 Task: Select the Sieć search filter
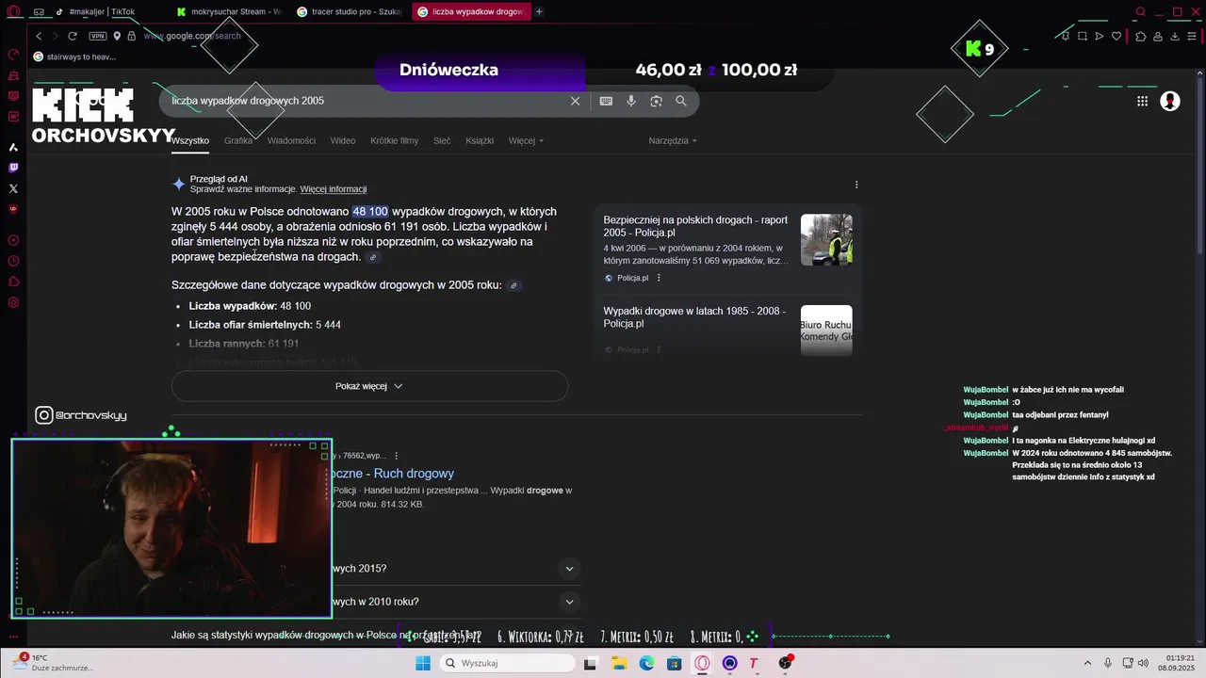coord(442,140)
